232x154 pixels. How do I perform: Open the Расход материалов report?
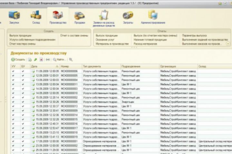coord(145,44)
